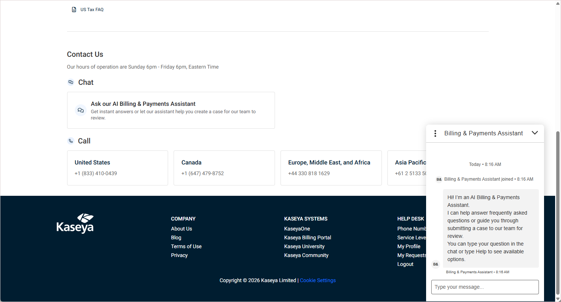Click the page vertical scrollbar down arrow

(x=558, y=299)
